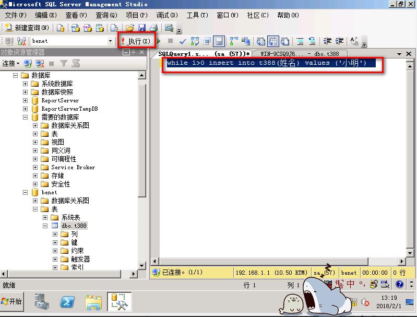The image size is (417, 317).
Task: Open the Tools (工具) menu
Action: pyautogui.click(x=197, y=15)
